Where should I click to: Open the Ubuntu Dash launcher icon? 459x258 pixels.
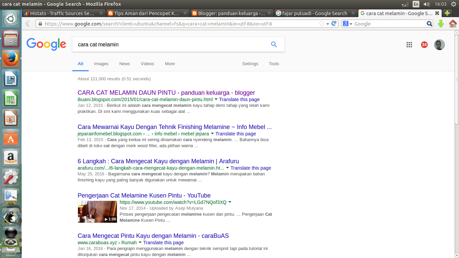(x=11, y=19)
